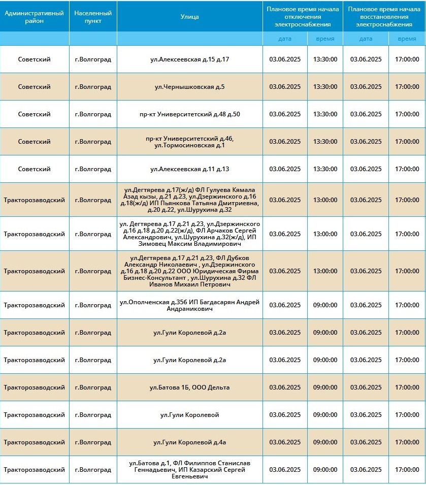The height and width of the screenshot is (485, 426).
Task: Select 'Тракторозаводский' in the ул.Гули Королевой д.4а row
Action: (x=35, y=442)
